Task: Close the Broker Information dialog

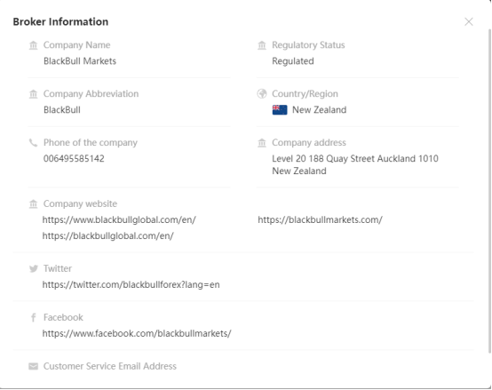Action: click(469, 21)
